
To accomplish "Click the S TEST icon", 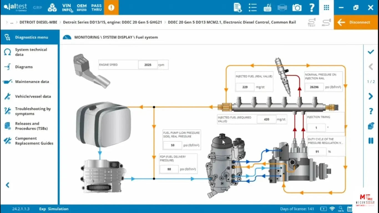I will [x=312, y=22].
